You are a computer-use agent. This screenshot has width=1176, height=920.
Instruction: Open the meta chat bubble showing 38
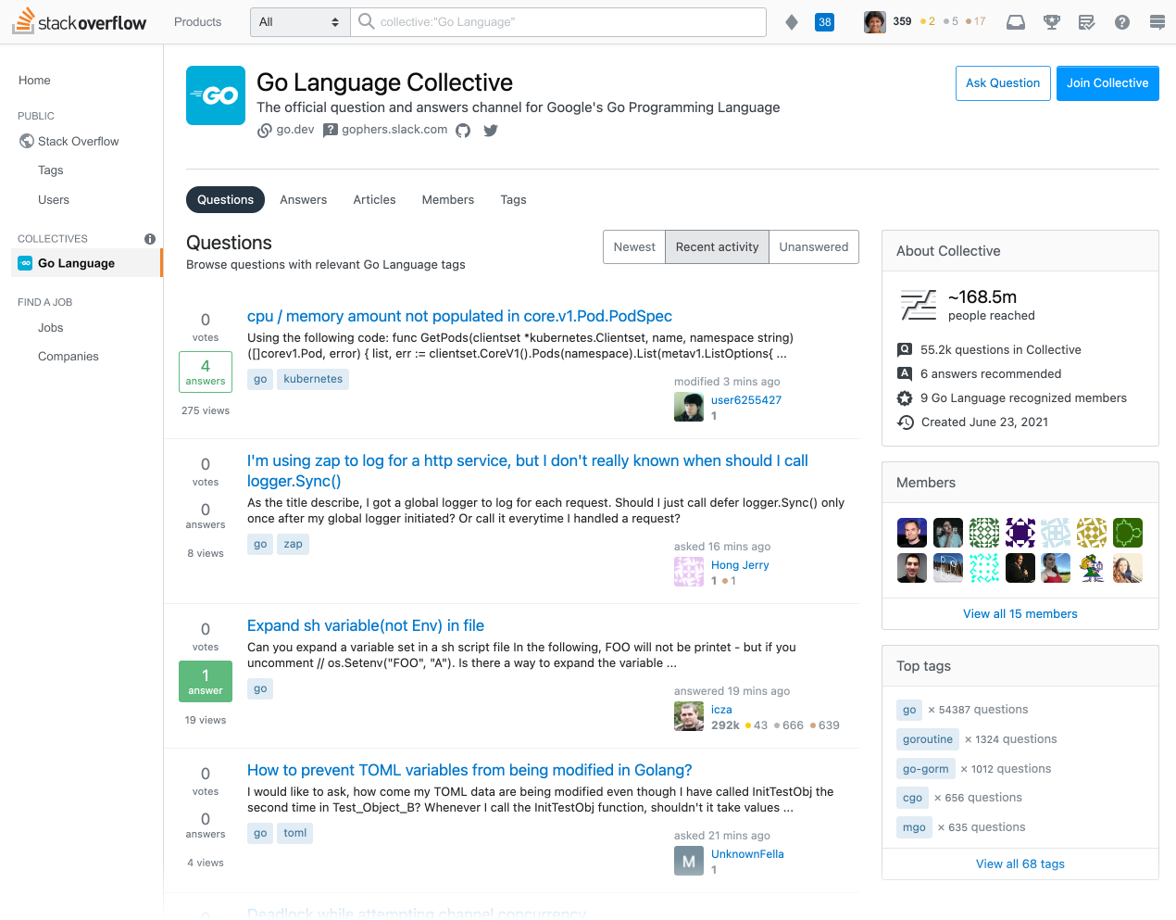tap(824, 21)
